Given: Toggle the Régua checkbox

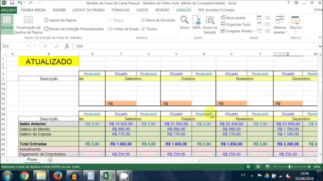Looking at the screenshot, I should (x=110, y=20).
